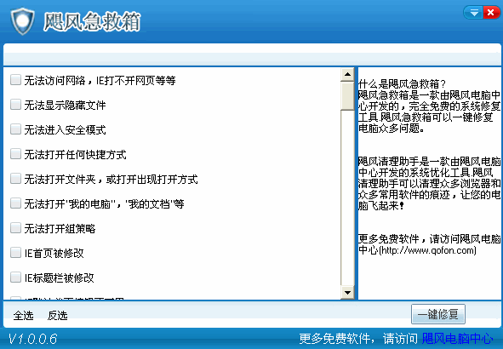The width and height of the screenshot is (503, 349).
Task: Enable '无法进入安全模式' repair item
Action: (15, 129)
